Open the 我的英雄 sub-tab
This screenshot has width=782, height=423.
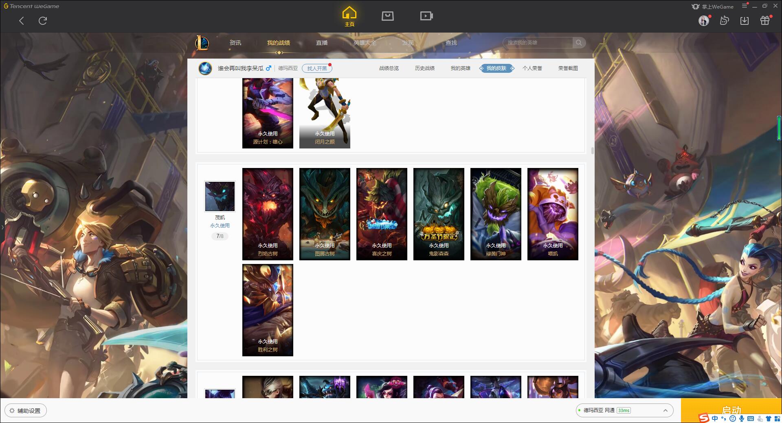461,68
